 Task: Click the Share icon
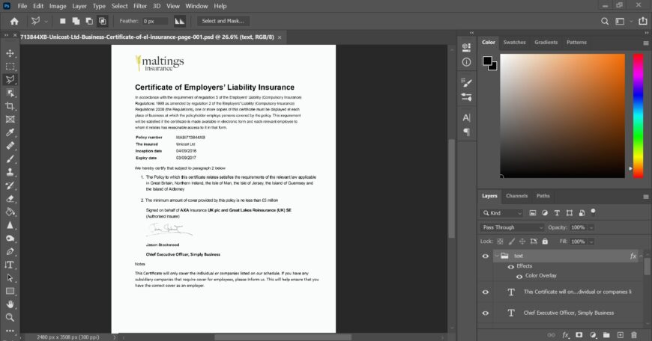click(x=643, y=21)
